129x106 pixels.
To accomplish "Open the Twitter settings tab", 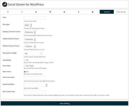I will [x=36, y=12].
